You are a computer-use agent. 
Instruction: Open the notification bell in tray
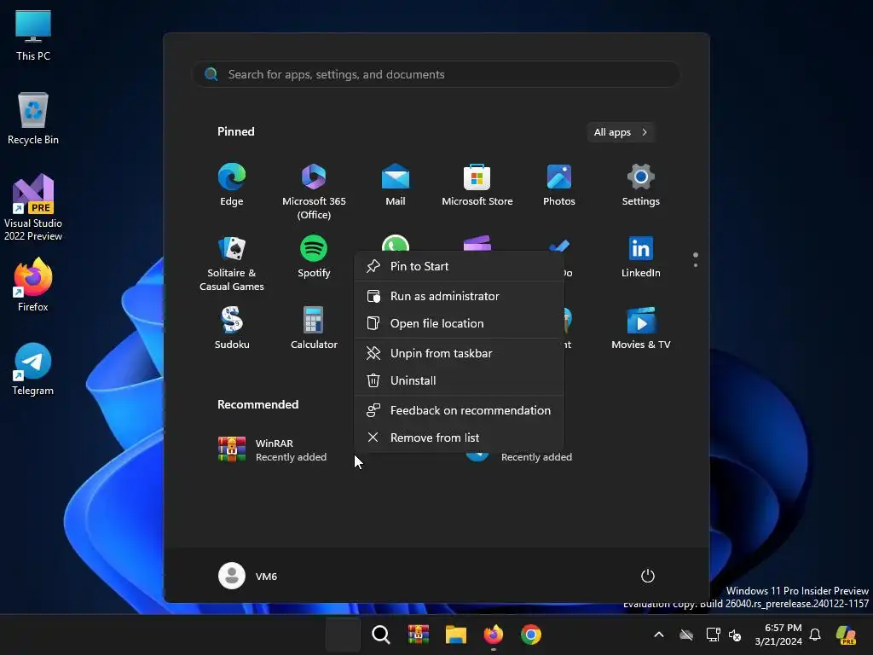pos(814,635)
